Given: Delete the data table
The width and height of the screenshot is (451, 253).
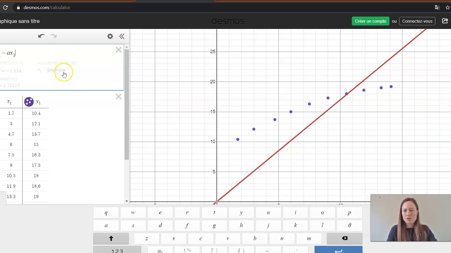Looking at the screenshot, I should click(x=118, y=97).
